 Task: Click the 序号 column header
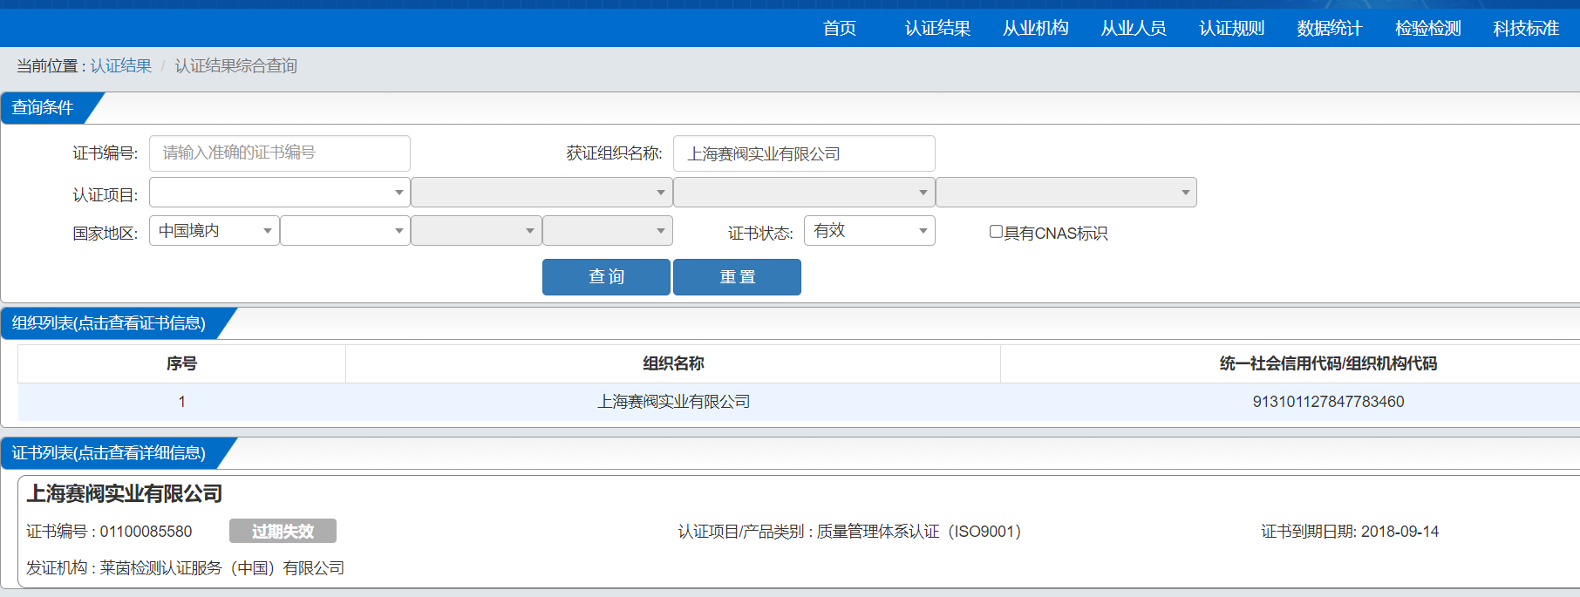(181, 363)
